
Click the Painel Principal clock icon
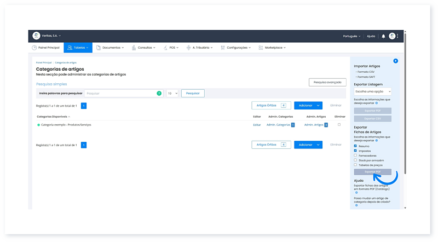click(34, 48)
